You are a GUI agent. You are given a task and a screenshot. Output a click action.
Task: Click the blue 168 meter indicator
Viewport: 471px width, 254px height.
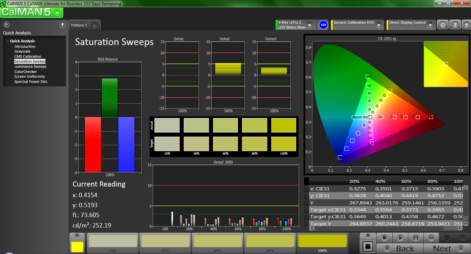pyautogui.click(x=323, y=25)
